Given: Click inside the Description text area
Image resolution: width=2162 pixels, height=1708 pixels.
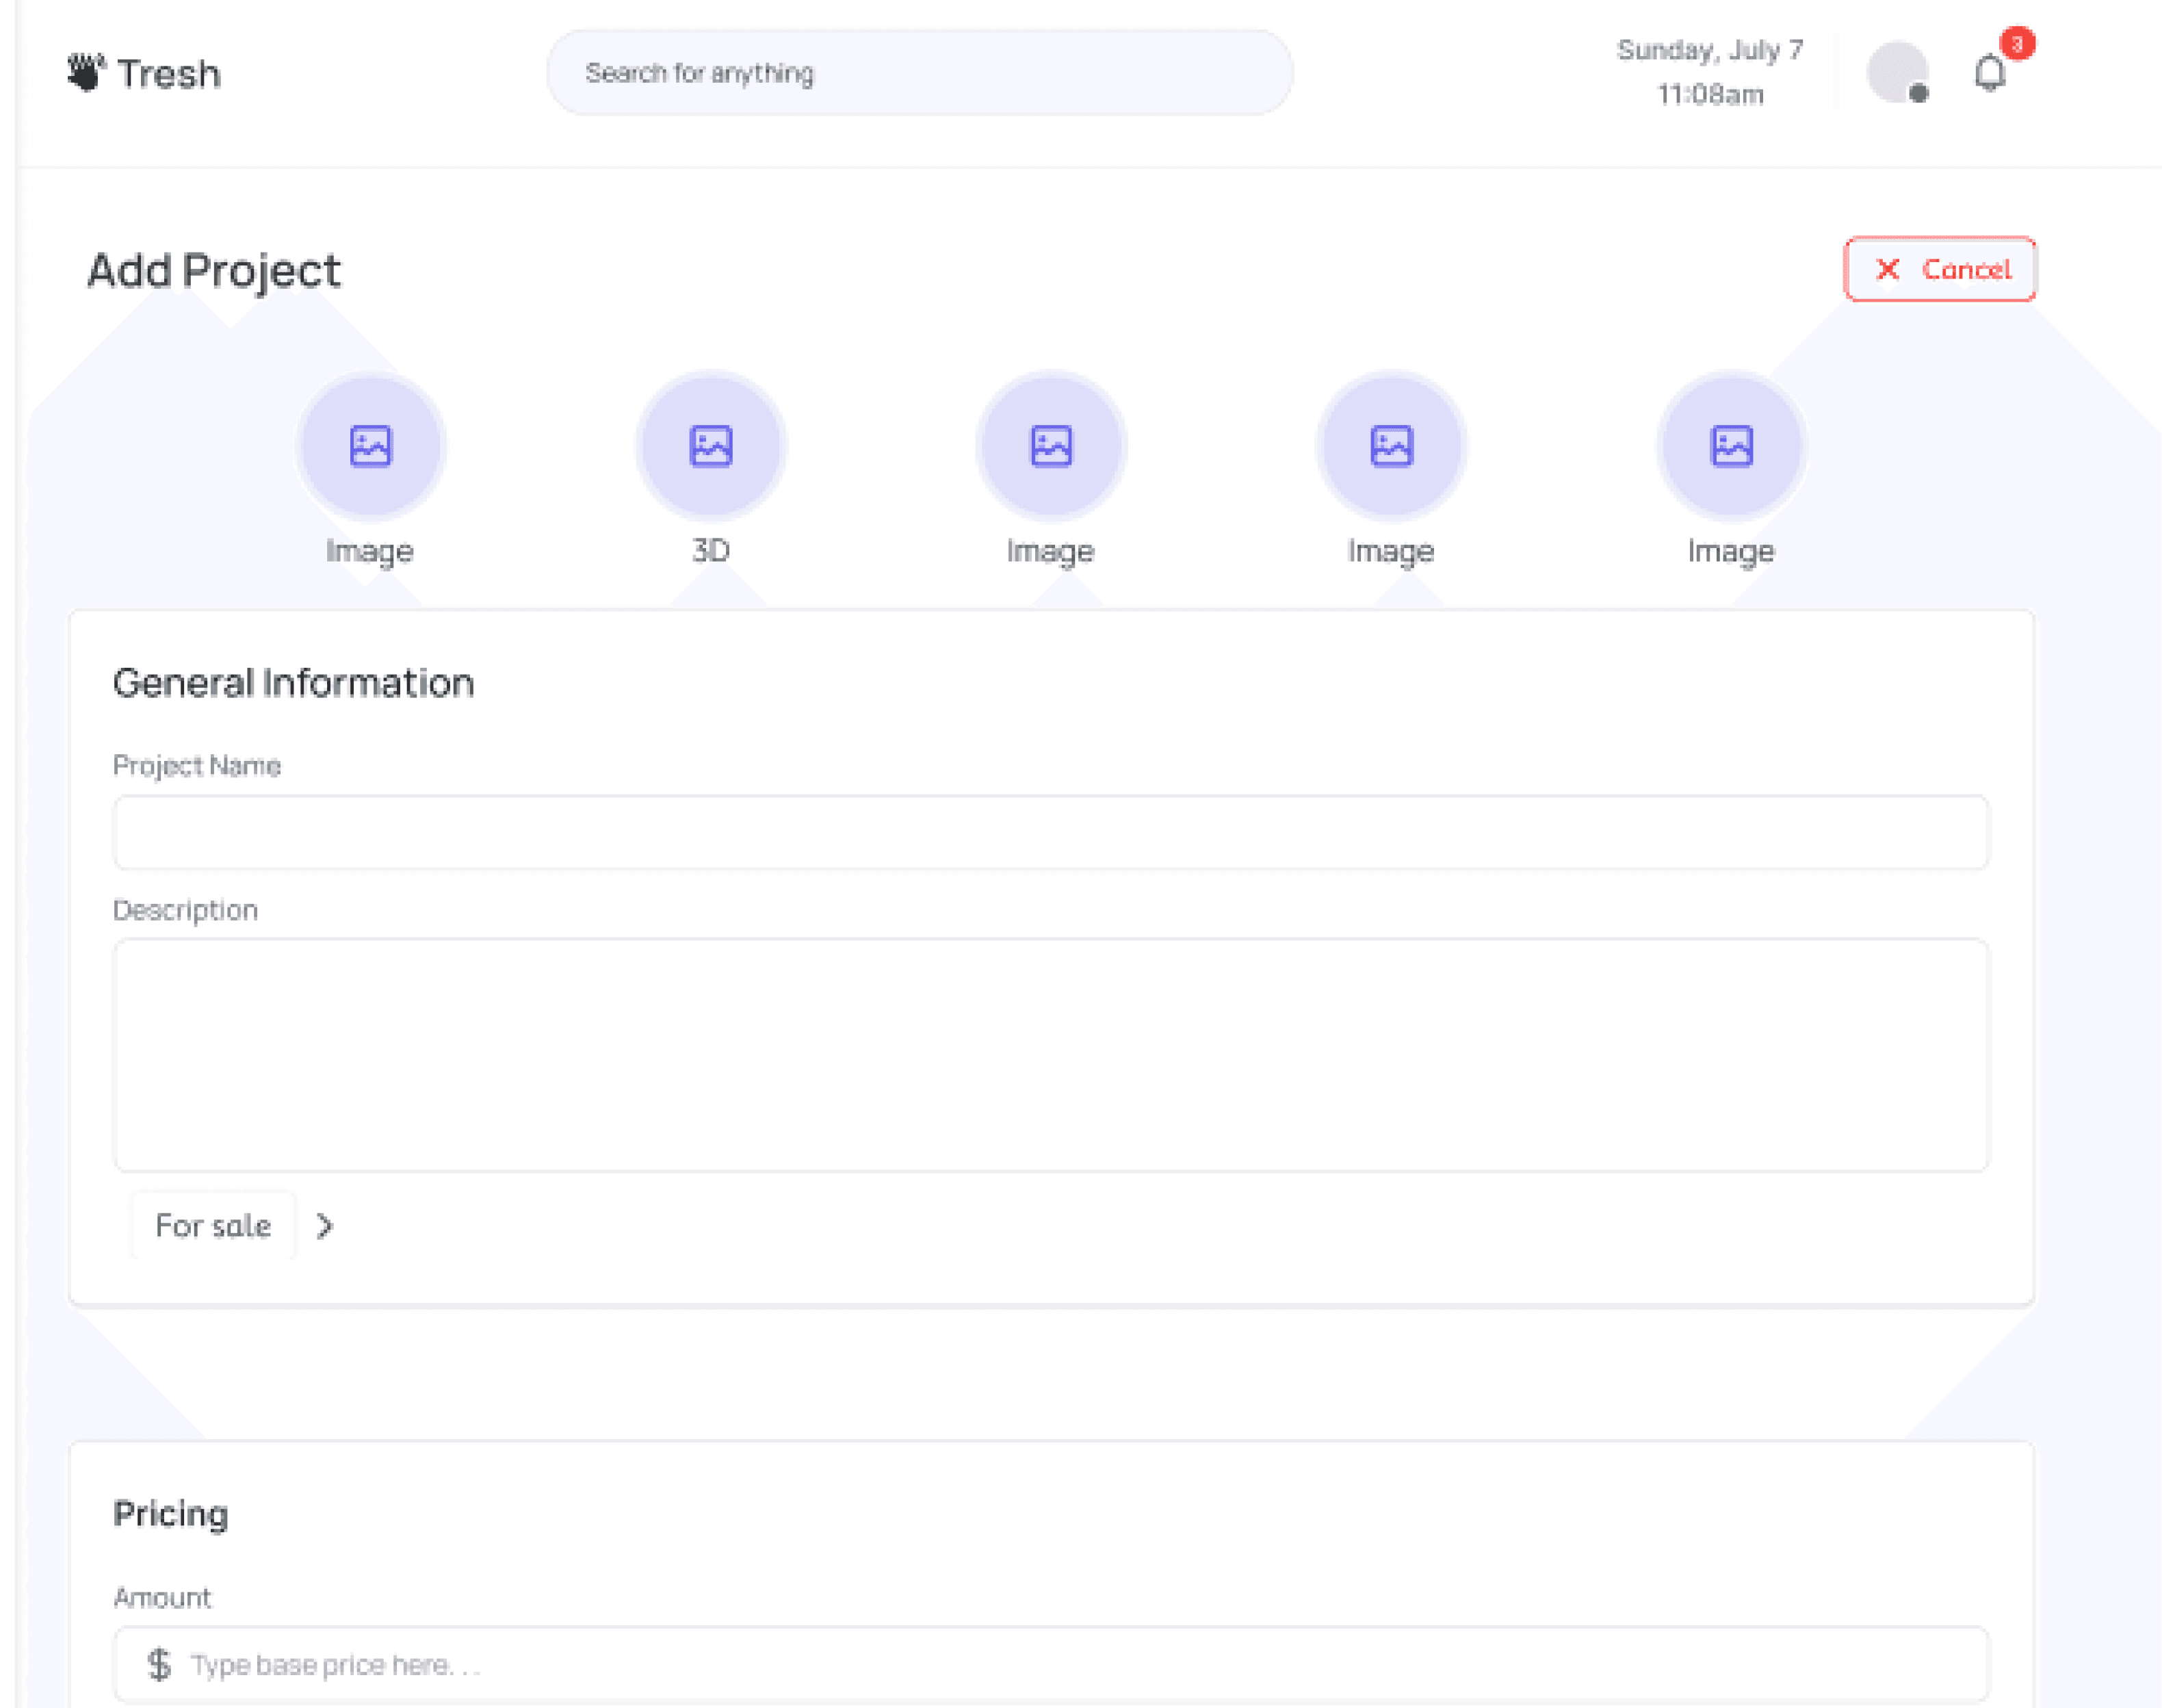Looking at the screenshot, I should pyautogui.click(x=1050, y=1054).
